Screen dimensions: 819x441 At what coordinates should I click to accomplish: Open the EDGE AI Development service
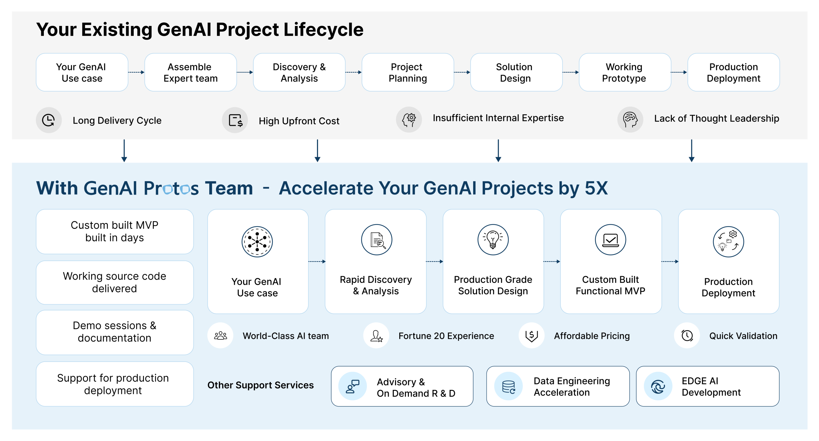coord(708,386)
